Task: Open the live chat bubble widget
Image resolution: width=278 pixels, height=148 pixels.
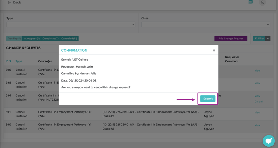Action: [x=269, y=141]
